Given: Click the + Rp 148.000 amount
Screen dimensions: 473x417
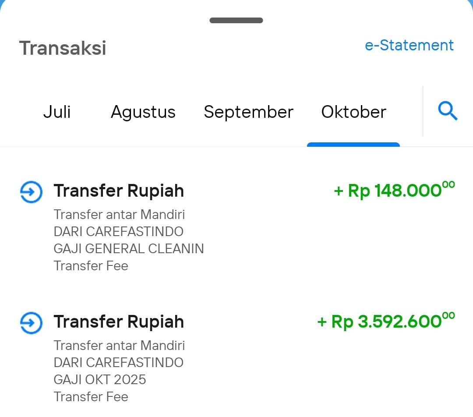Looking at the screenshot, I should click(x=394, y=191).
